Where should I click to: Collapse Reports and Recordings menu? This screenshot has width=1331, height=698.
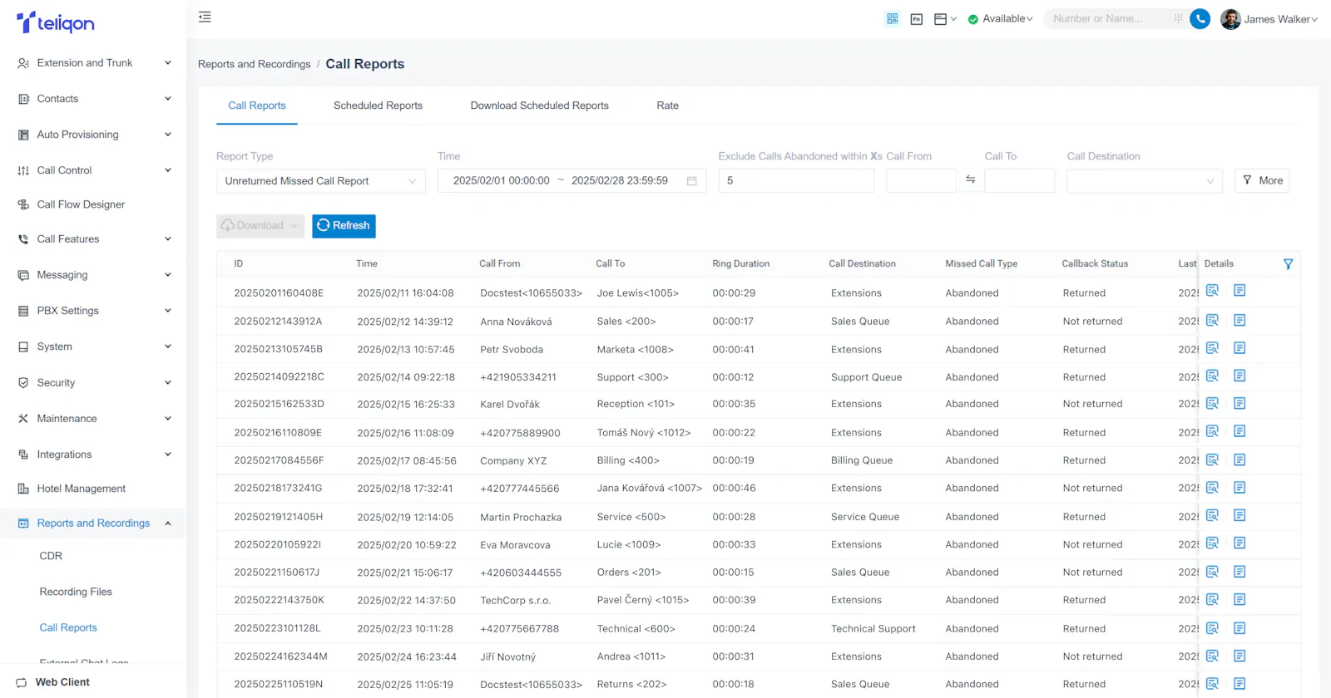click(94, 523)
